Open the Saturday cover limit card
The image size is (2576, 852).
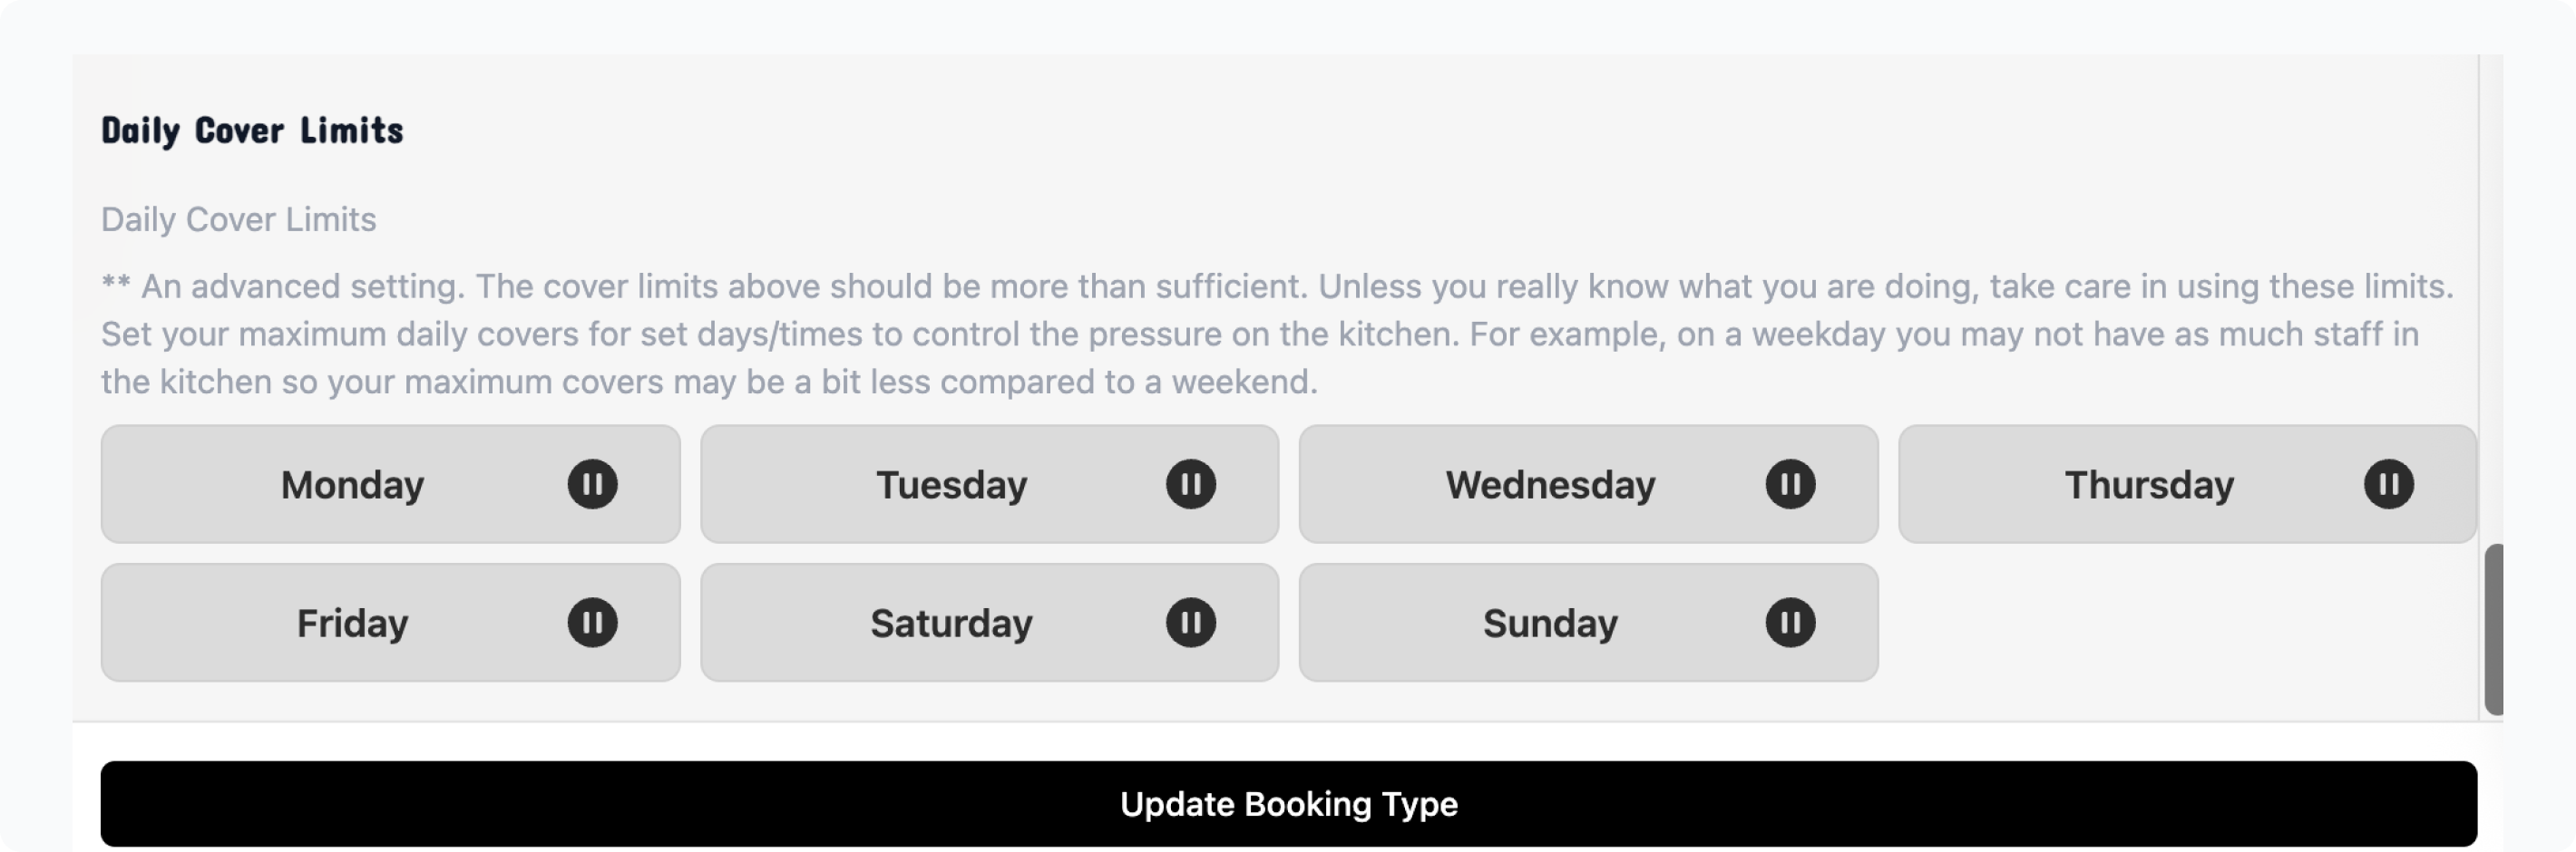[951, 624]
